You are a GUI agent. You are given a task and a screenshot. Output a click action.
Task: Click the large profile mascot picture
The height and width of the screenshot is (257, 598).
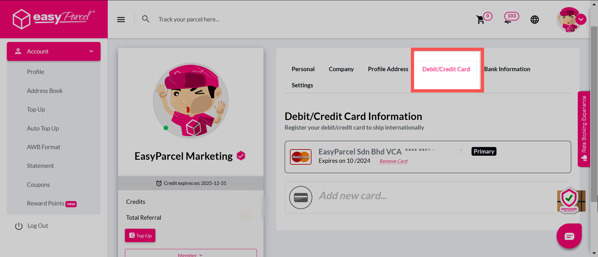click(191, 100)
